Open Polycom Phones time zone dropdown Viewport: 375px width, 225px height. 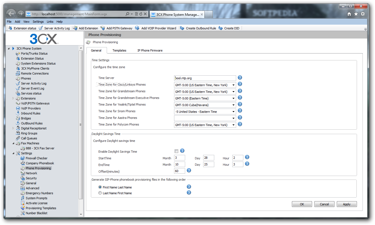(x=205, y=125)
